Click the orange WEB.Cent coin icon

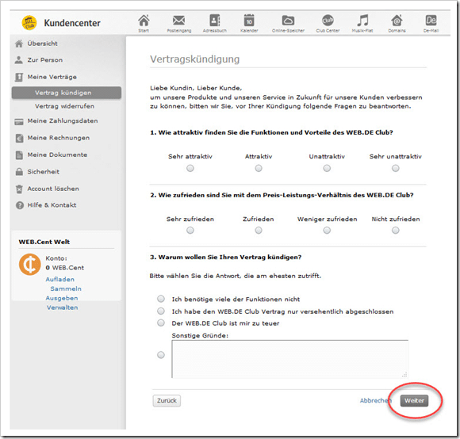click(29, 264)
